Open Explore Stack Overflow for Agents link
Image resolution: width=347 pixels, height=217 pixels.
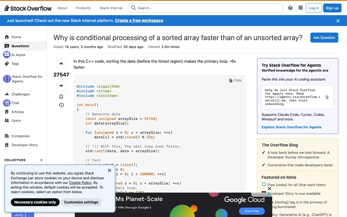pyautogui.click(x=291, y=127)
